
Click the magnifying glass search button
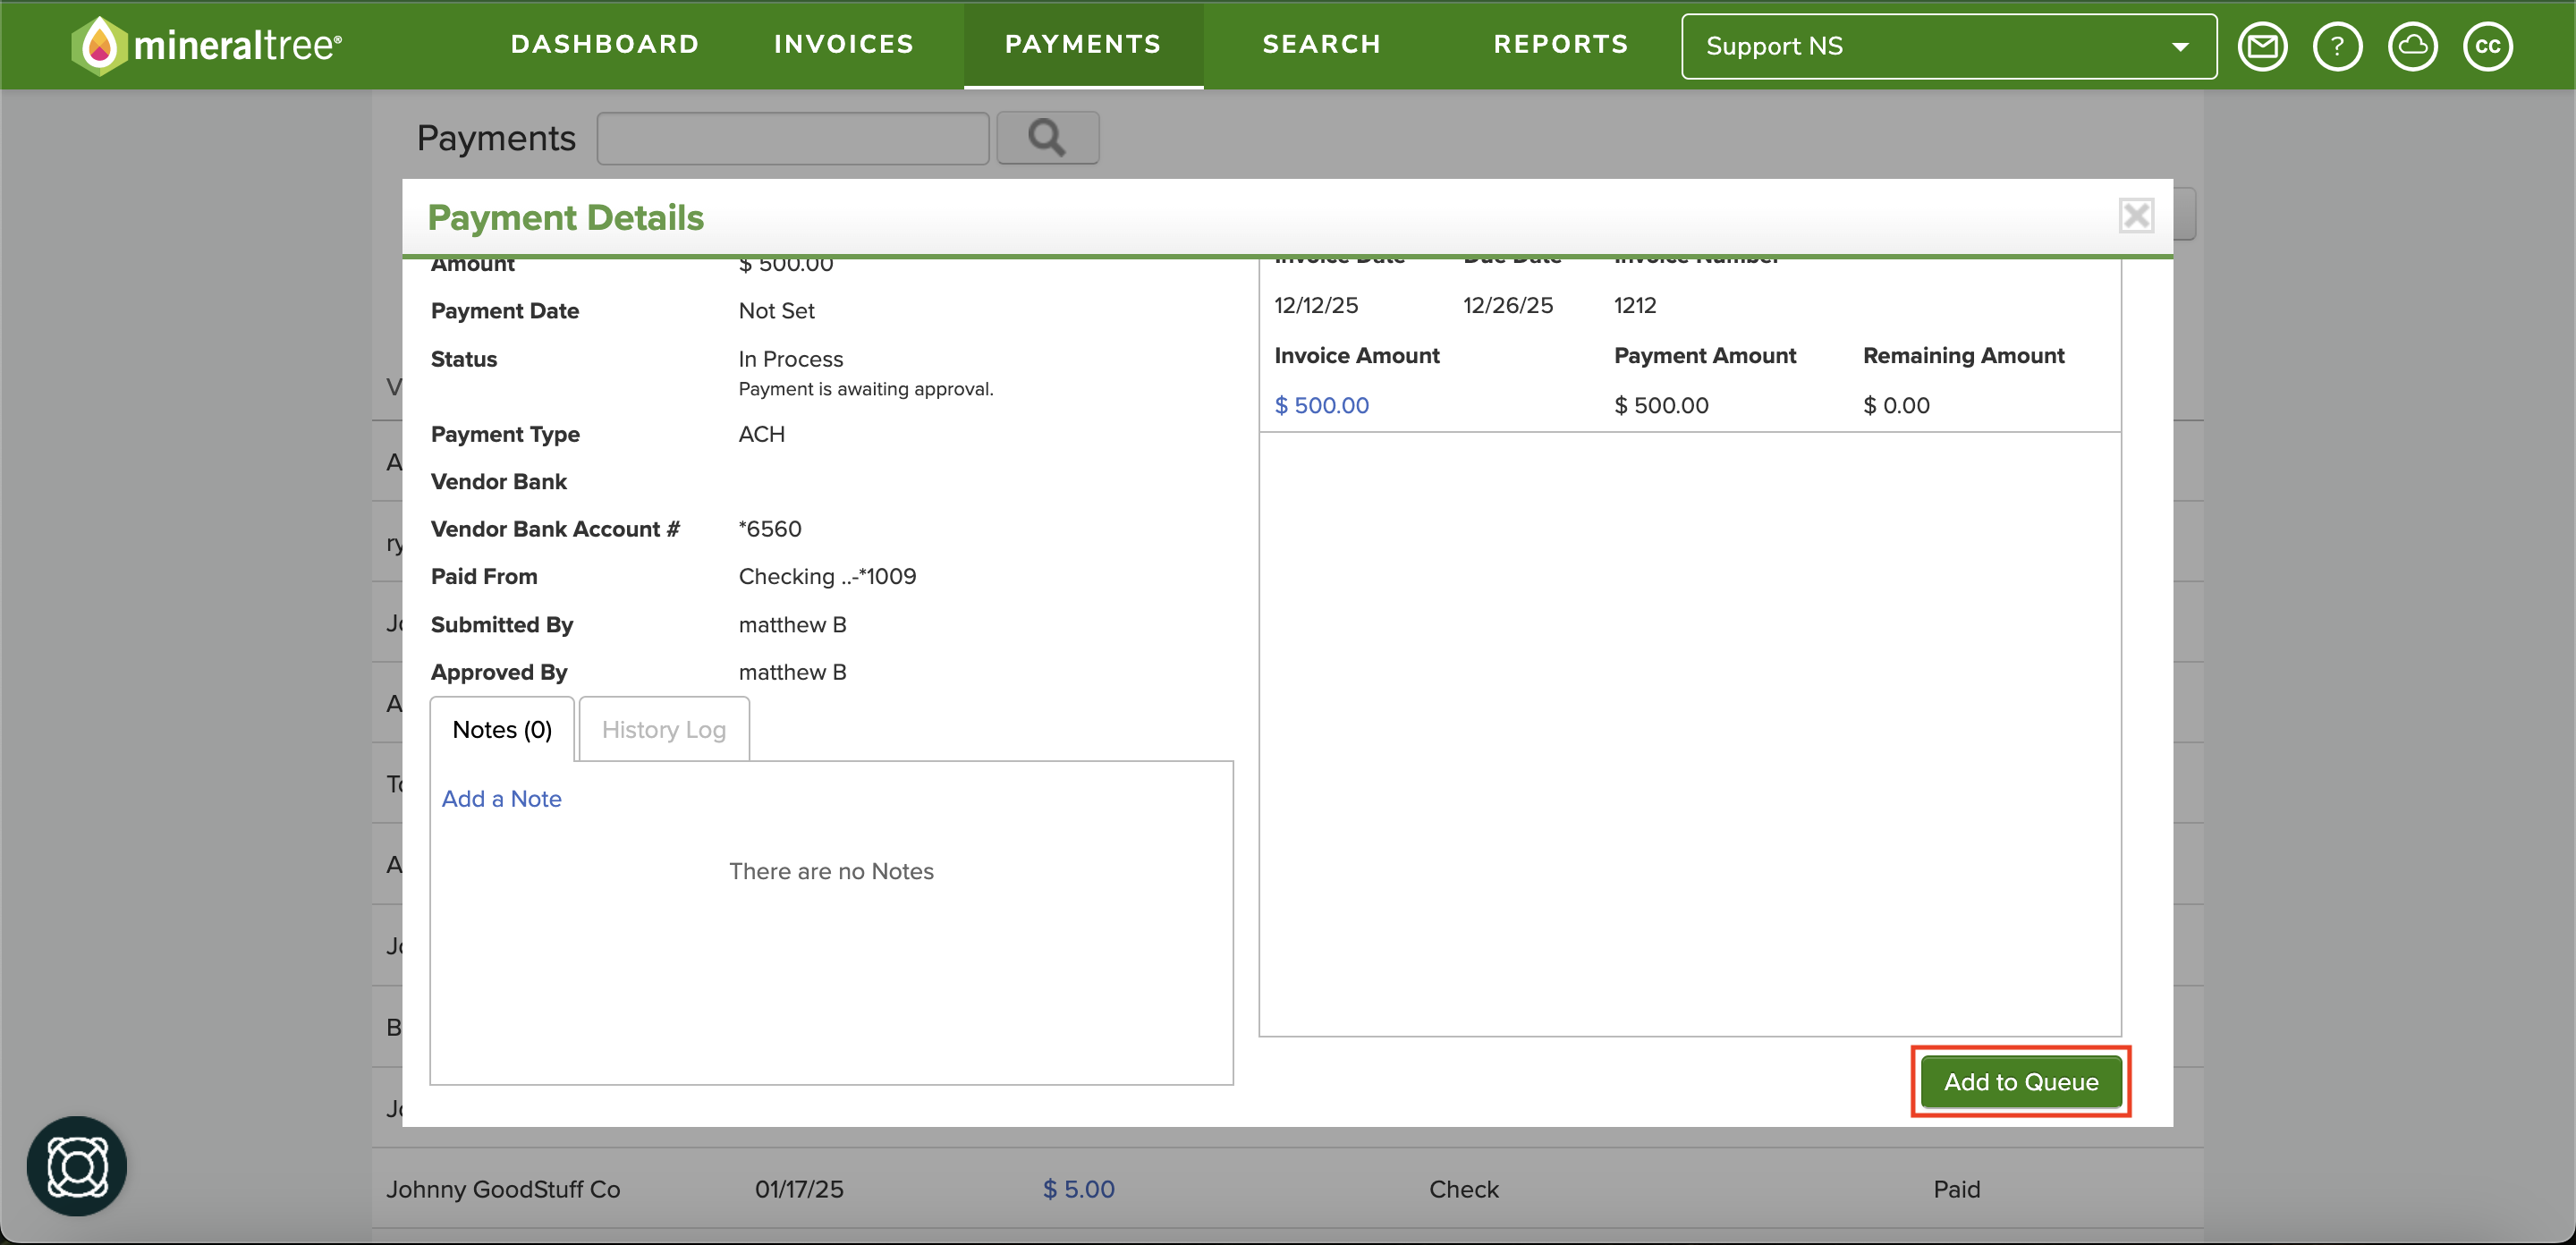(1047, 137)
